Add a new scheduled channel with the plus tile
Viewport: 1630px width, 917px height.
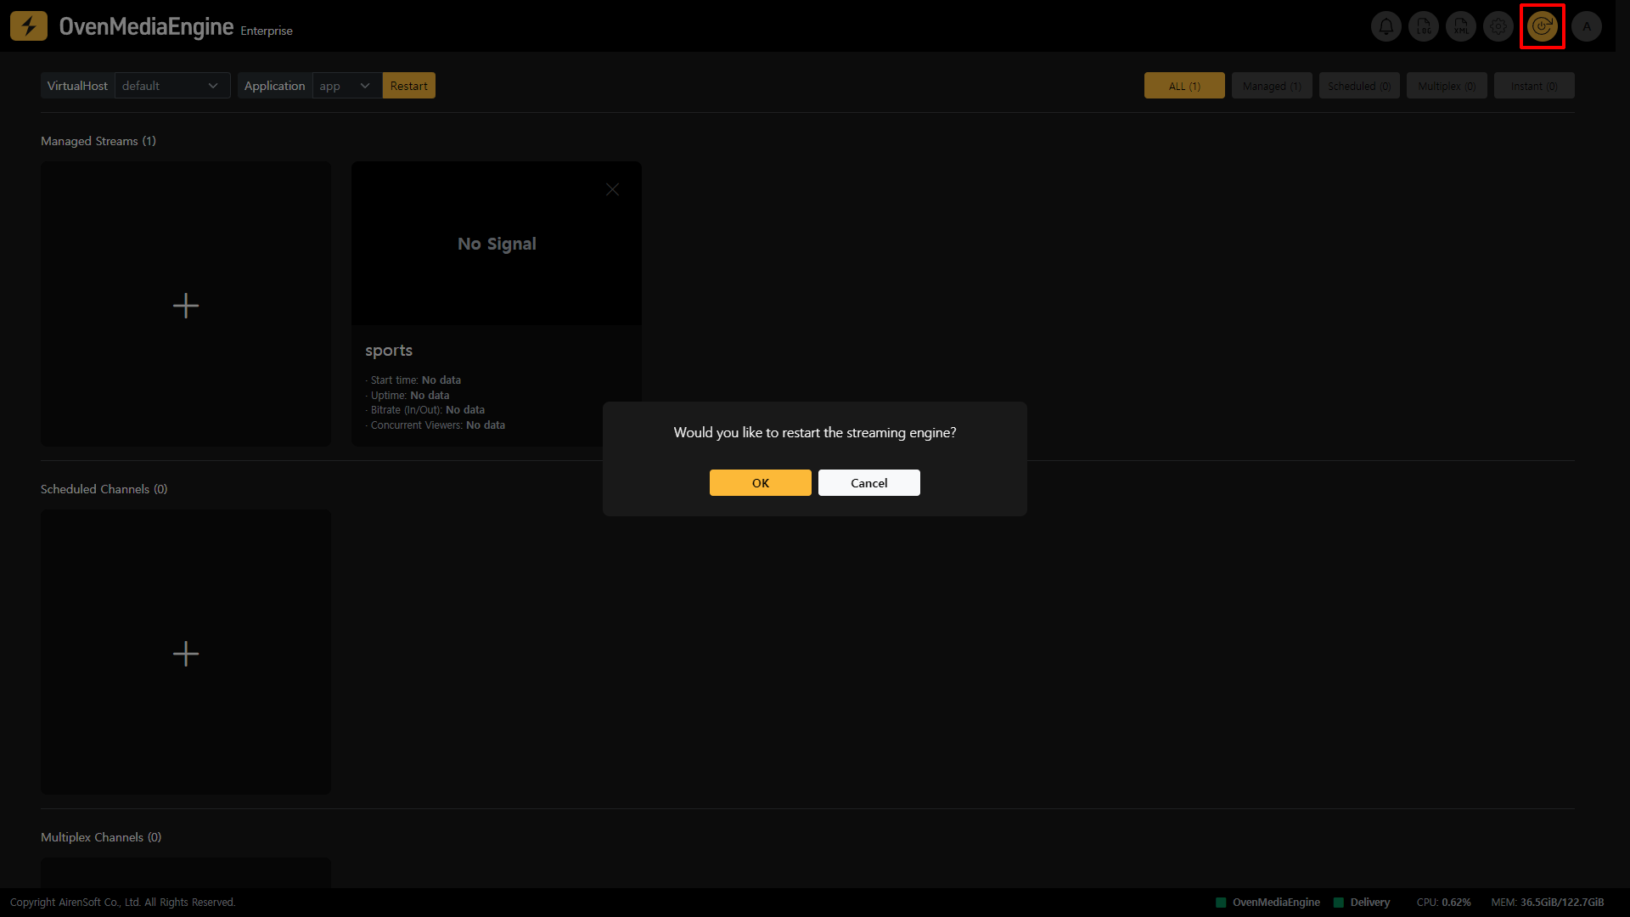click(186, 653)
